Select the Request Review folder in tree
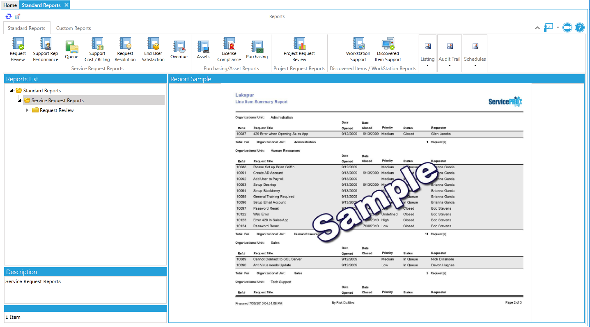This screenshot has height=327, width=590. coord(53,110)
